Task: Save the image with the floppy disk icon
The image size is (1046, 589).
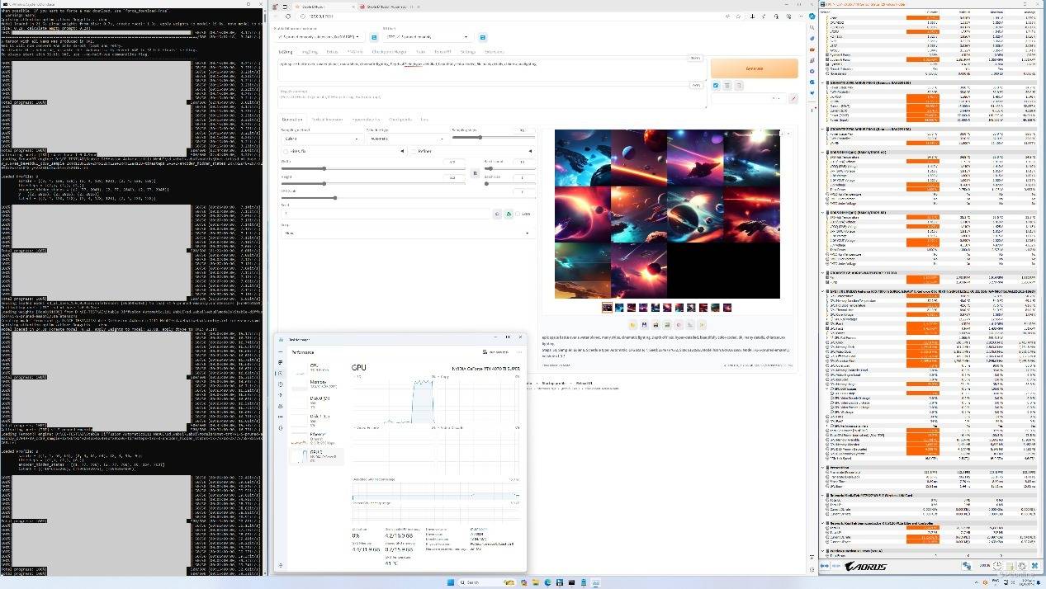Action: click(x=644, y=325)
